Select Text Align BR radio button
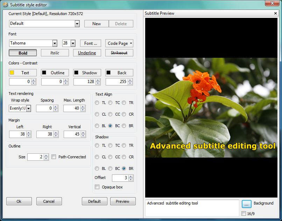This screenshot has width=282, height=221. [124, 126]
